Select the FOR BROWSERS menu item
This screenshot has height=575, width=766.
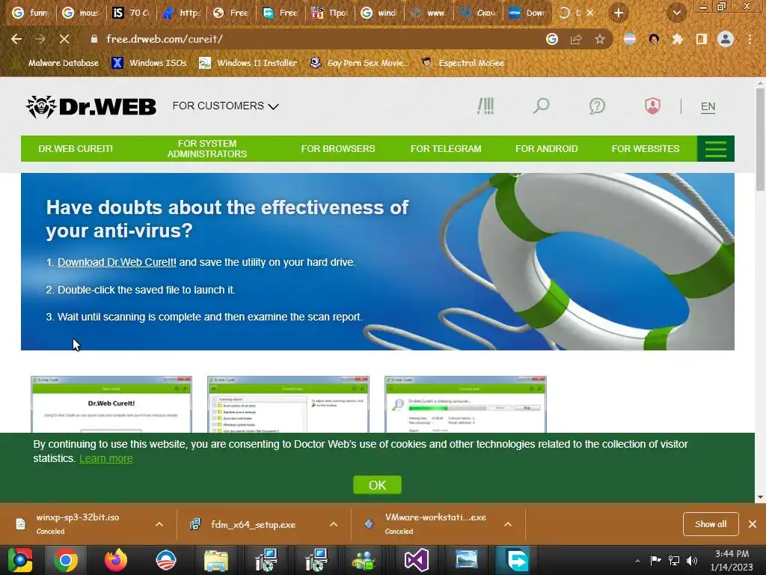[x=338, y=149]
